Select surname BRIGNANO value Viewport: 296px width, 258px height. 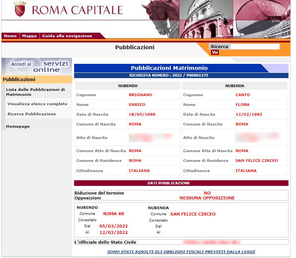point(140,95)
